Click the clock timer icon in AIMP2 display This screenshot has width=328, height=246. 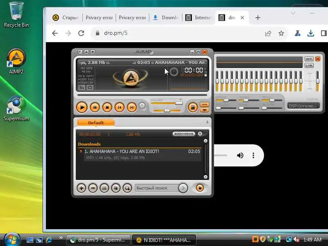(173, 72)
